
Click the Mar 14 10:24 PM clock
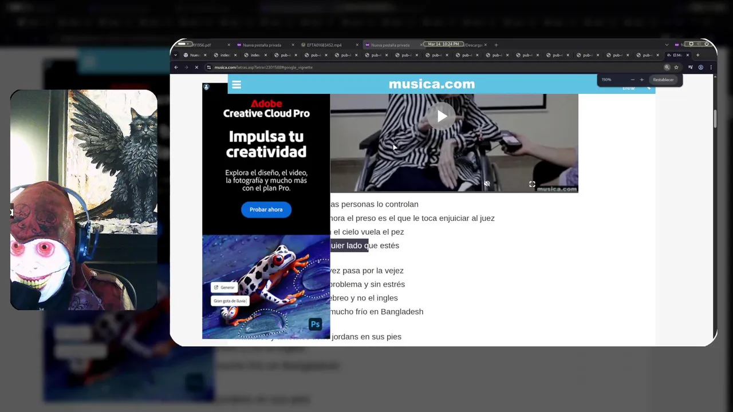point(443,44)
